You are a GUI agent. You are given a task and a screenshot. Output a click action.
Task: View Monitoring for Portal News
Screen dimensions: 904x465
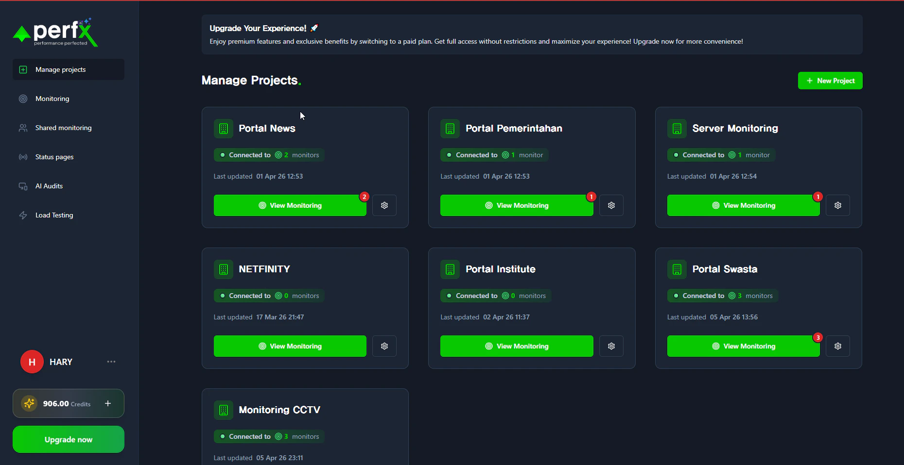point(290,205)
